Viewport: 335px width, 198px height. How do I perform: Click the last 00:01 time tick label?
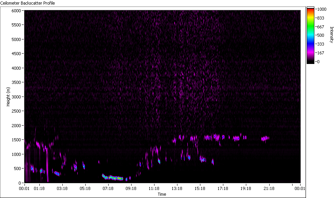[x=300, y=188]
